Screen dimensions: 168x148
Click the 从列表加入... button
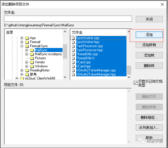(x=149, y=127)
